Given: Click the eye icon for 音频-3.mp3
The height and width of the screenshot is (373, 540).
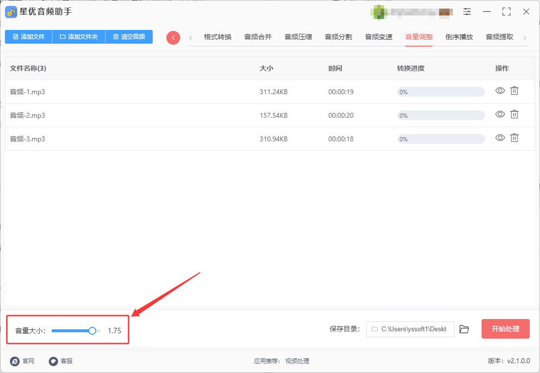Looking at the screenshot, I should [x=500, y=138].
